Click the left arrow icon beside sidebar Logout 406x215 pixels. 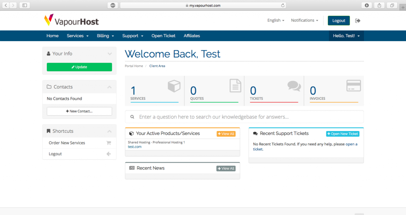(x=109, y=154)
